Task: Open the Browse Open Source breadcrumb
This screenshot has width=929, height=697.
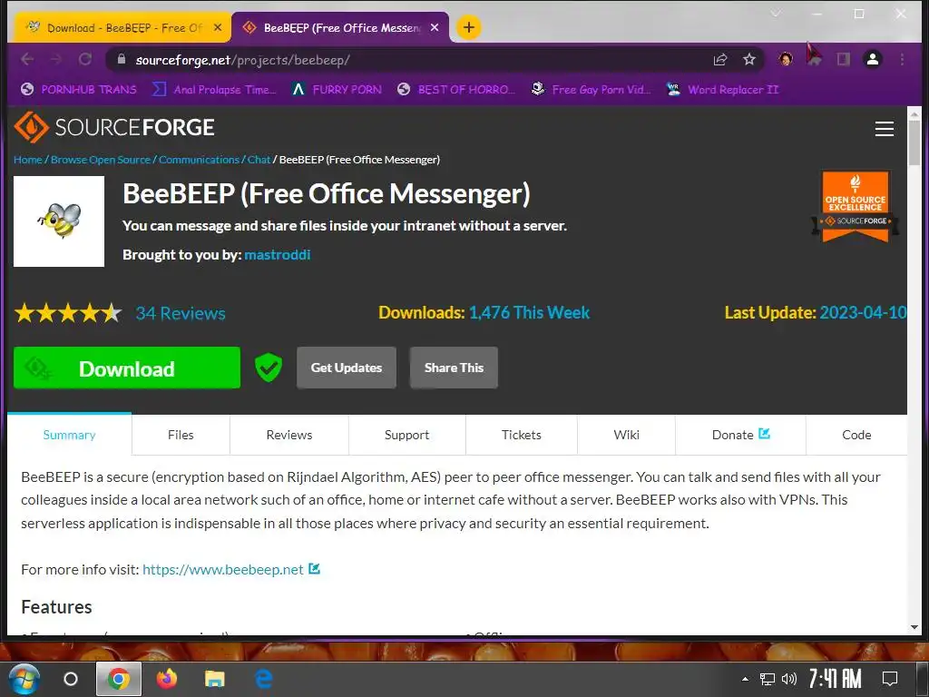Action: tap(101, 160)
